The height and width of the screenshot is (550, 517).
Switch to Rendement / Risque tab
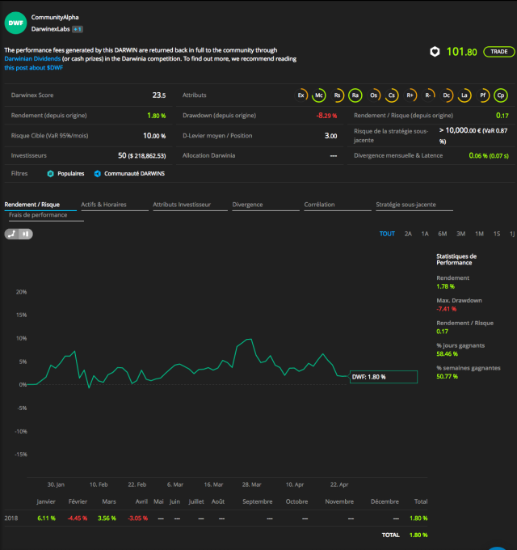click(40, 205)
